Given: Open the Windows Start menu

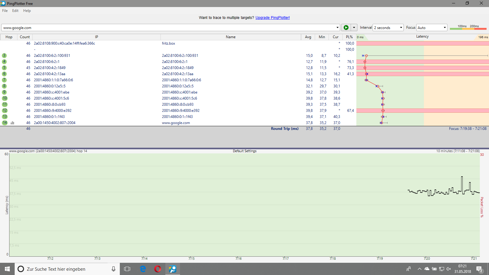Looking at the screenshot, I should (x=7, y=269).
